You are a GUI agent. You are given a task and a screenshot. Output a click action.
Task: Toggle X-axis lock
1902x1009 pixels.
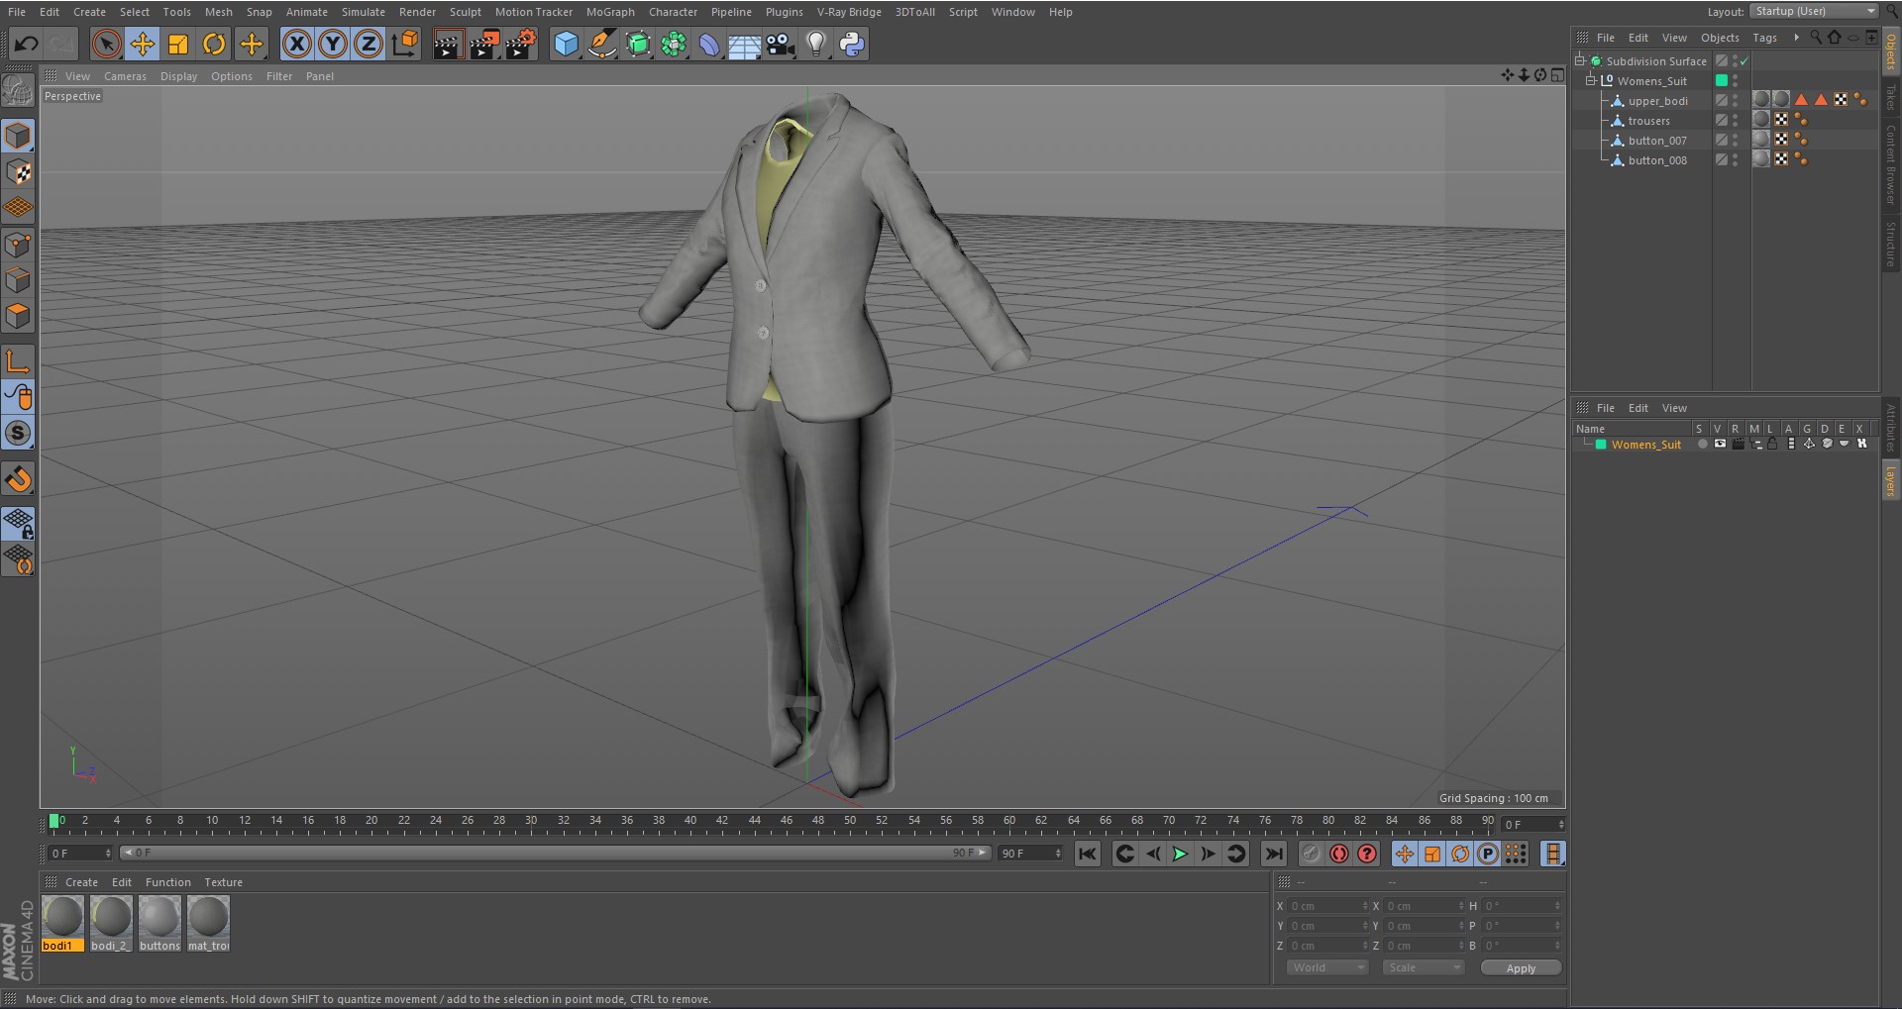296,44
